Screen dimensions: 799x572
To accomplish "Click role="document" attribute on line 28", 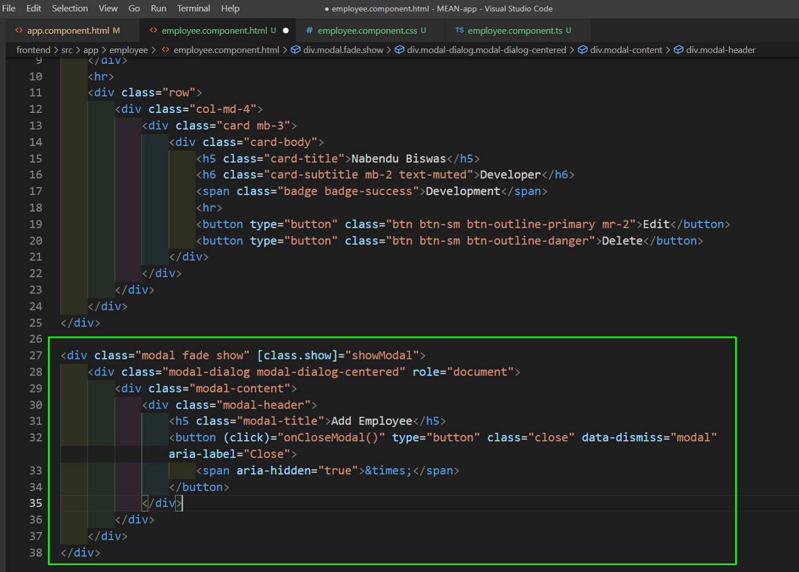I will click(463, 372).
